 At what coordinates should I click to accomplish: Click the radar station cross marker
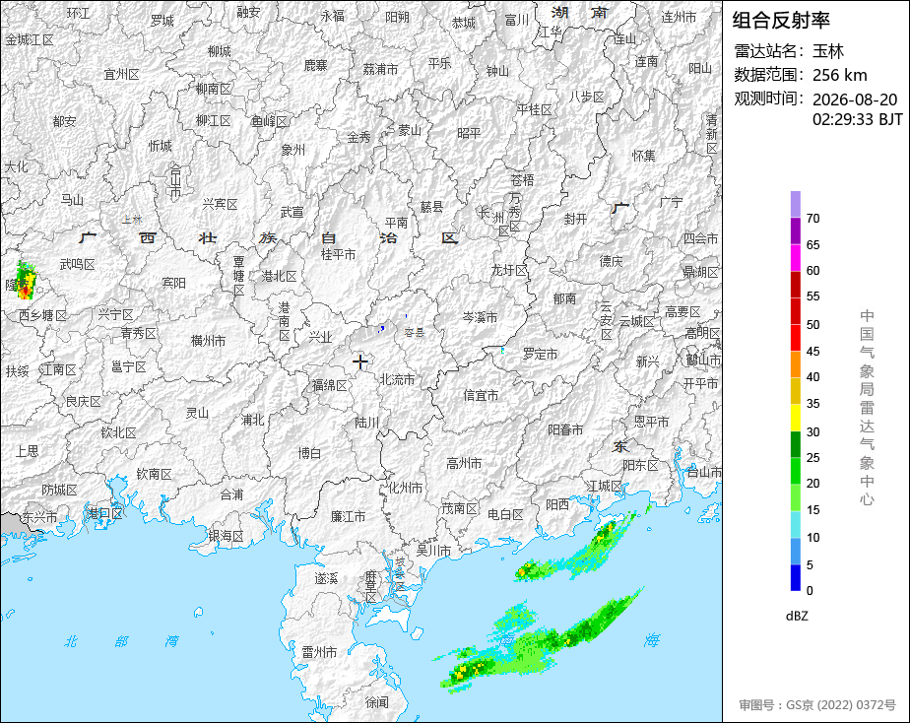tap(359, 362)
